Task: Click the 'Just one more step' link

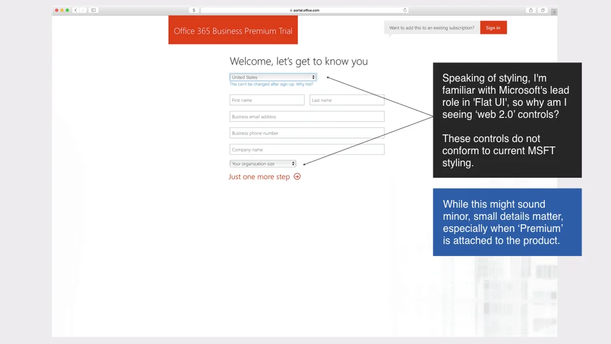Action: pyautogui.click(x=259, y=176)
